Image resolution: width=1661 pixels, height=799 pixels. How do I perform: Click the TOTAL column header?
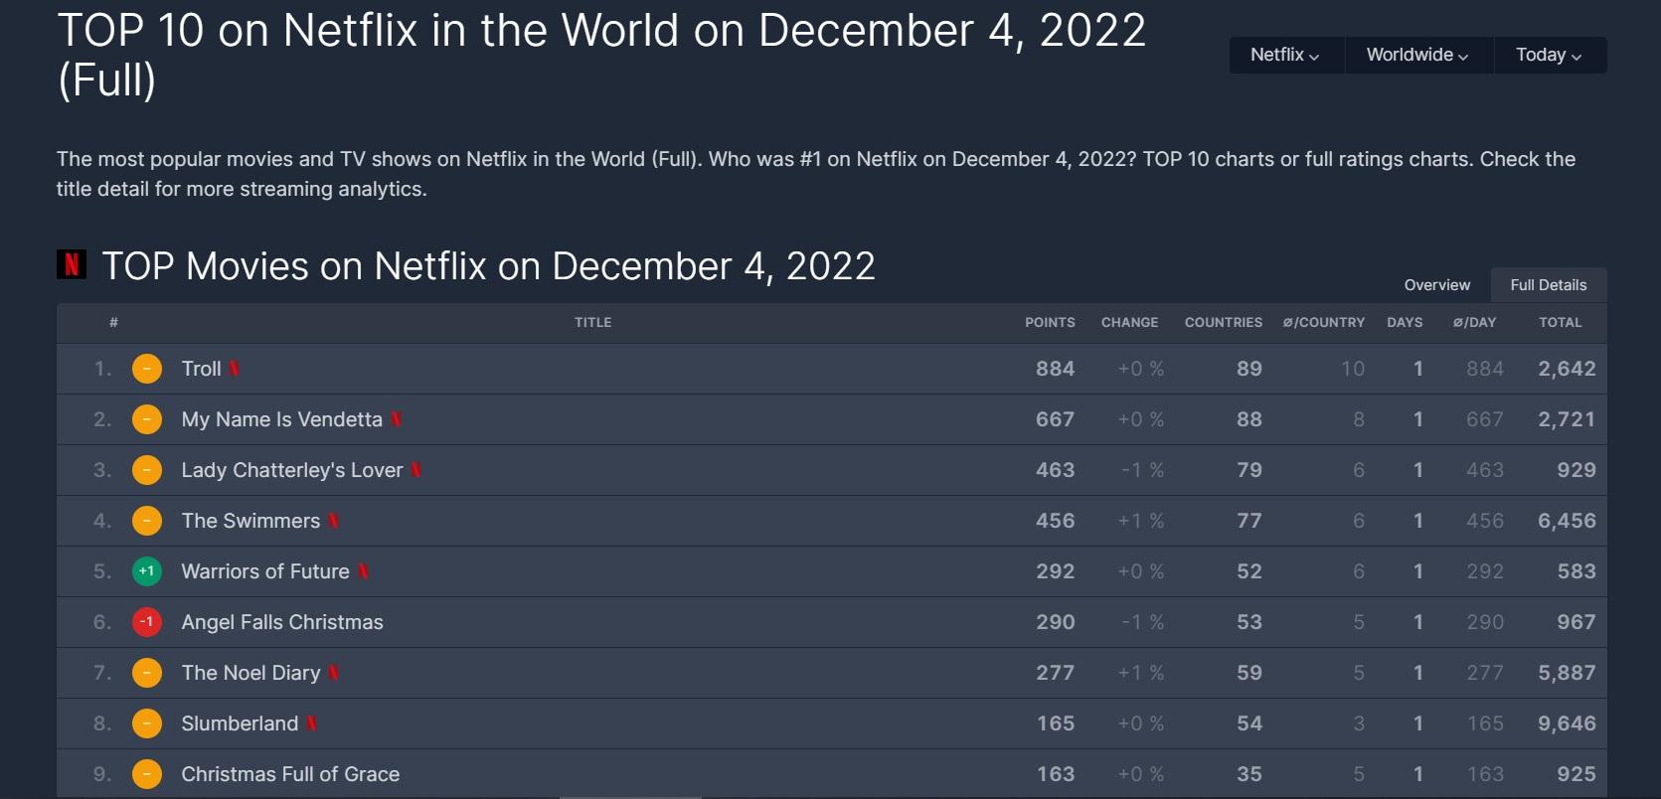tap(1560, 322)
